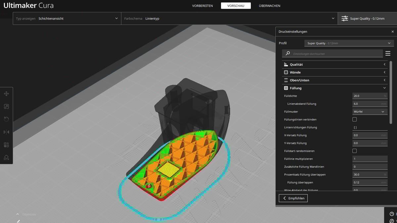Expand the Qualität settings section
The image size is (397, 223).
(x=335, y=65)
